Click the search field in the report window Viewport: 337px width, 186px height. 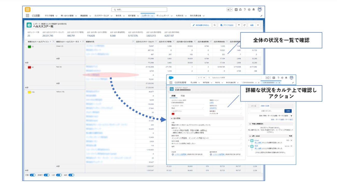click(x=139, y=10)
